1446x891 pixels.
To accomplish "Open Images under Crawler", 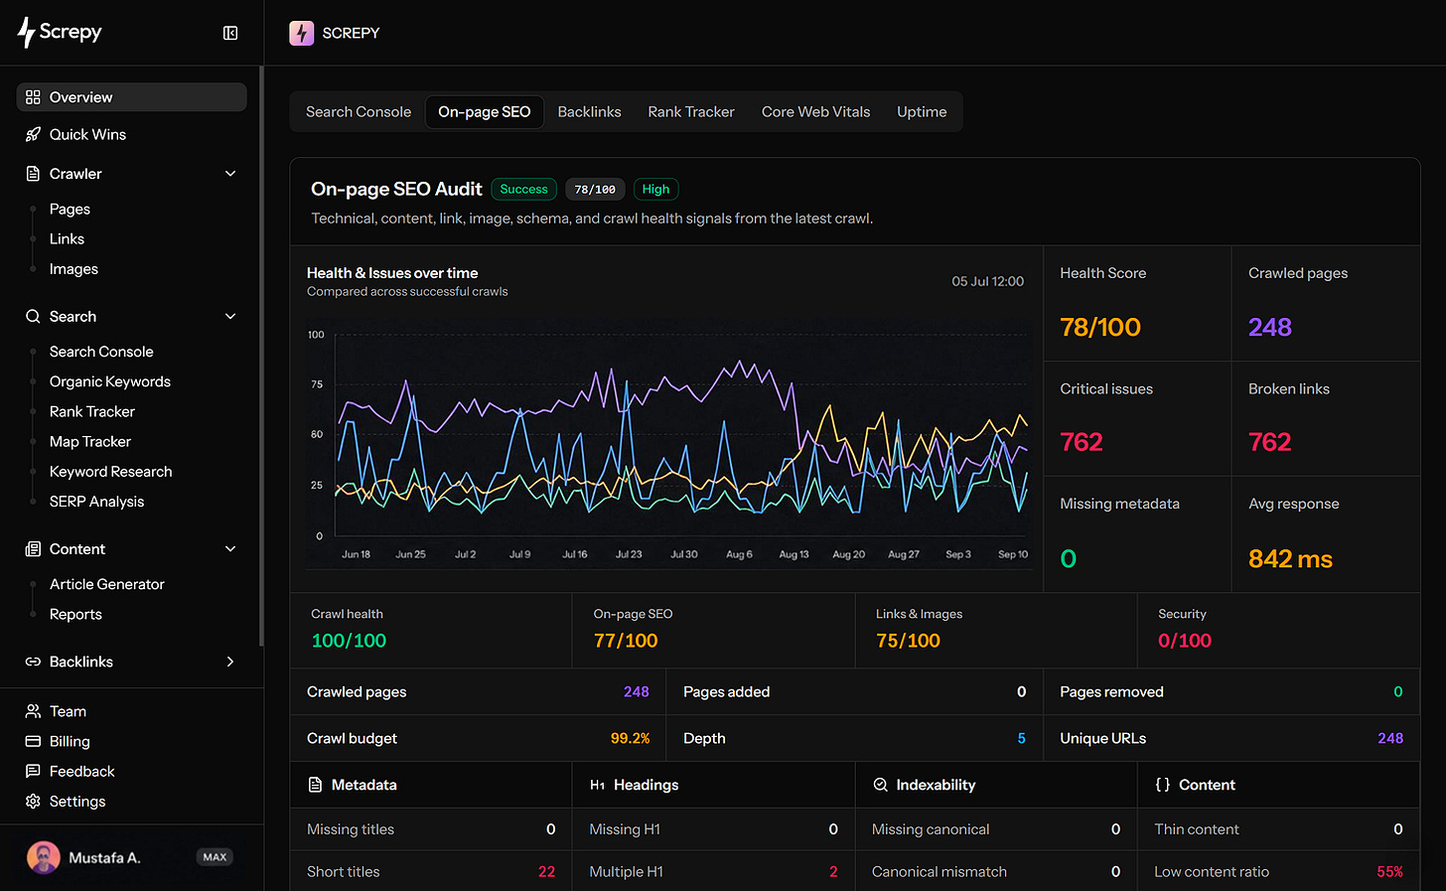I will [x=73, y=269].
